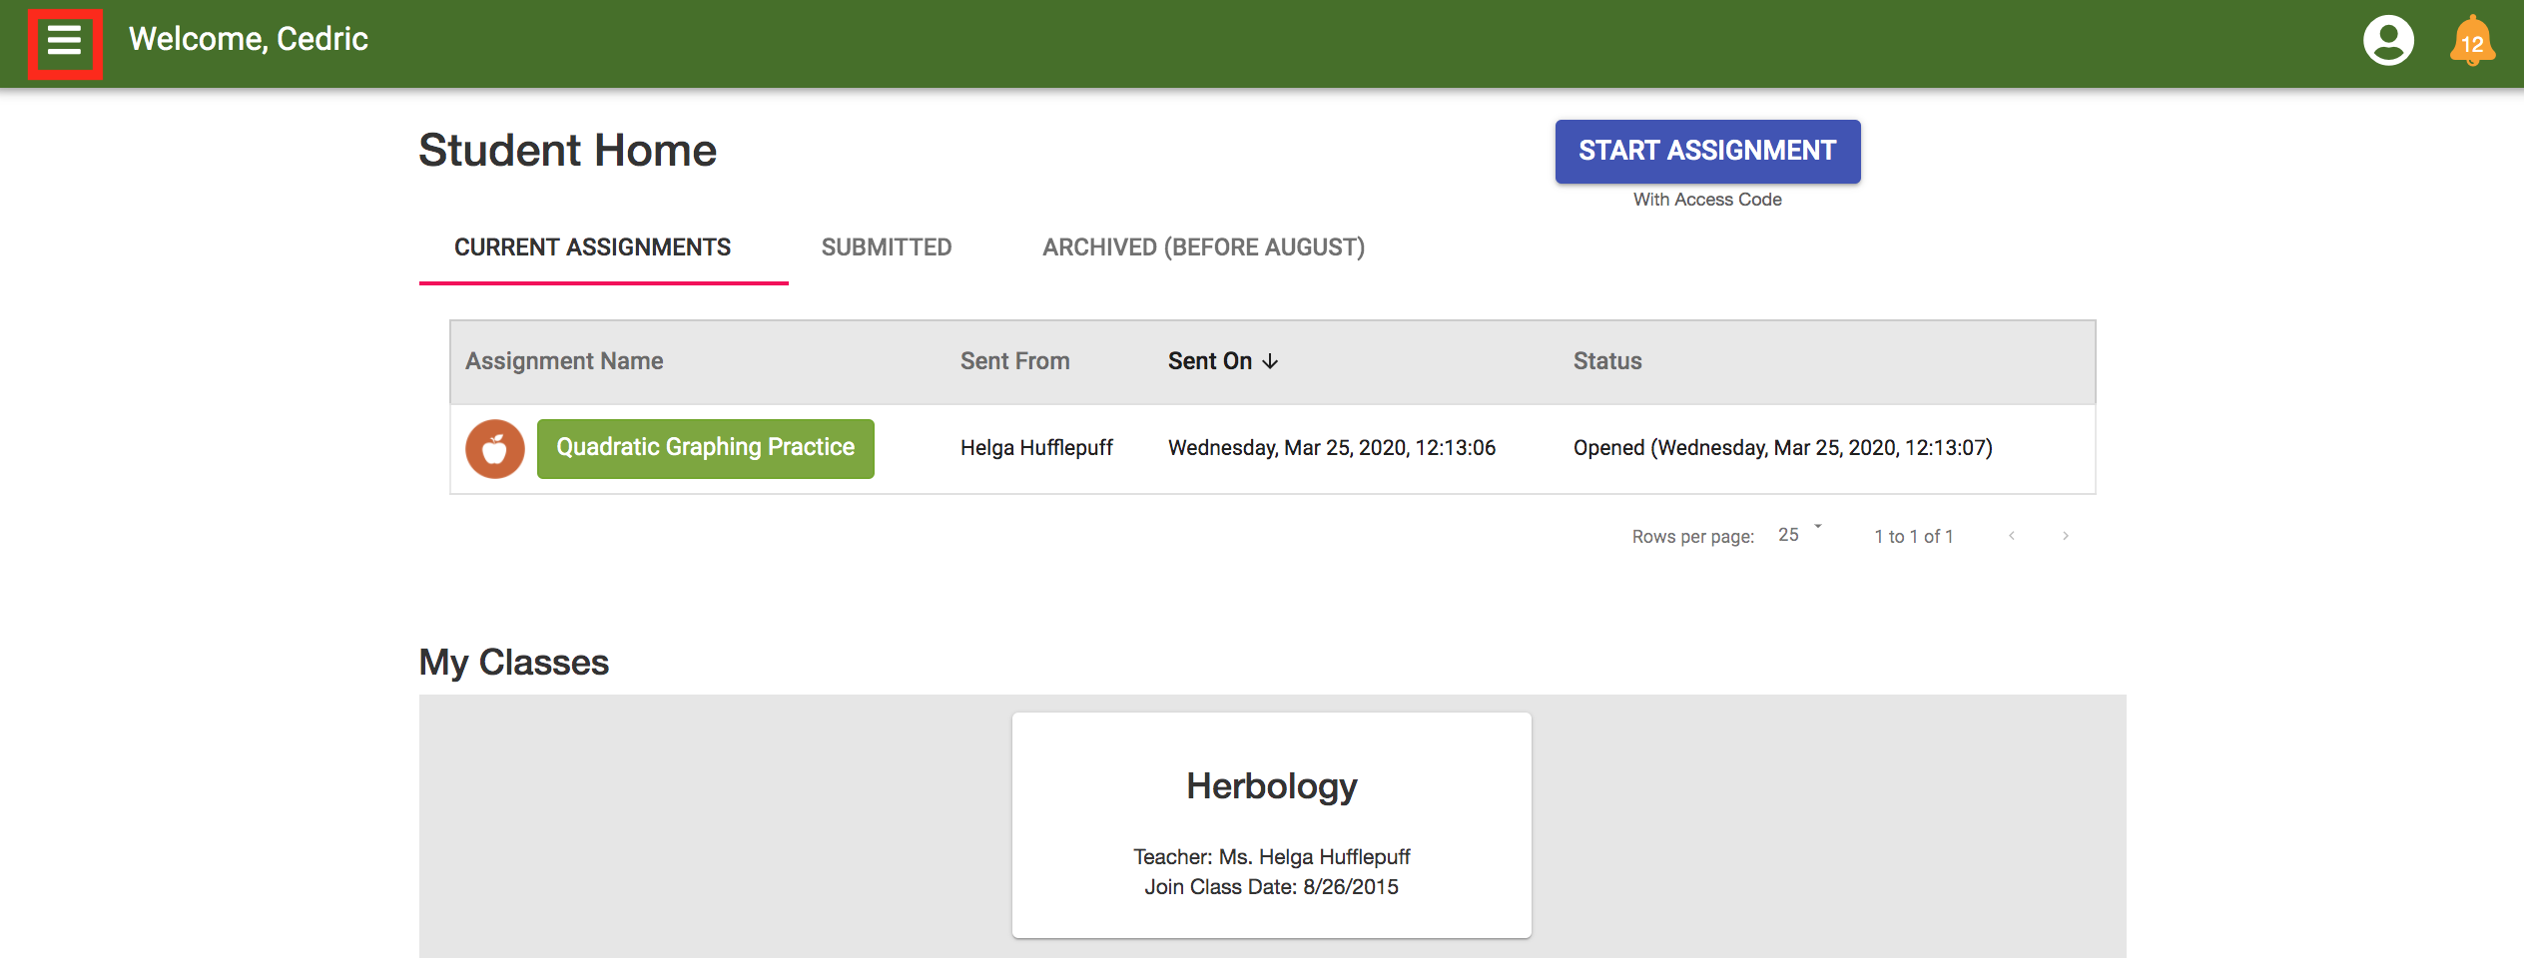This screenshot has width=2524, height=962.
Task: Select the Current Assignments tab
Action: [x=592, y=247]
